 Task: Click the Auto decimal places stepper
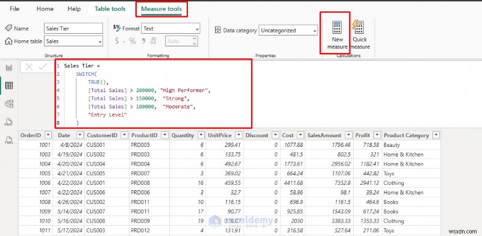182,41
